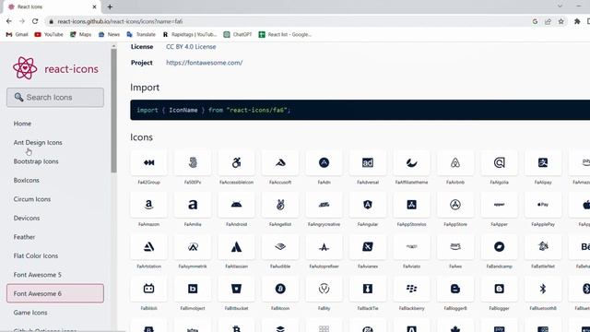
Task: Open Devicons set
Action: (27, 218)
